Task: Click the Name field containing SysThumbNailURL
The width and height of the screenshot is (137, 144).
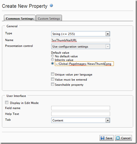Action: coord(81,40)
